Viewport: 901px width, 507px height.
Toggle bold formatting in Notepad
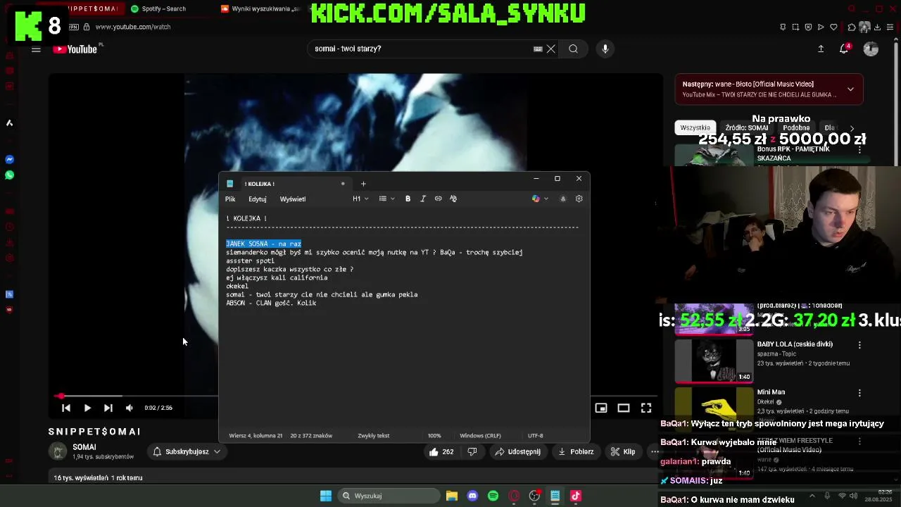[408, 199]
